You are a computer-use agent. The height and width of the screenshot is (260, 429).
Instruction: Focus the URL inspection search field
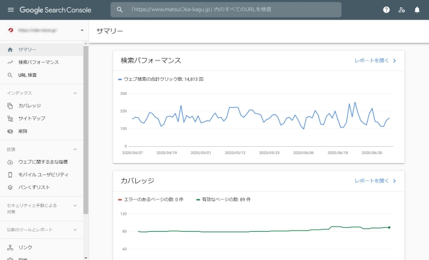click(x=226, y=10)
